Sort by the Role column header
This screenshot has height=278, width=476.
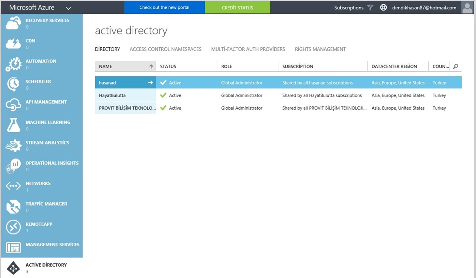click(x=227, y=66)
